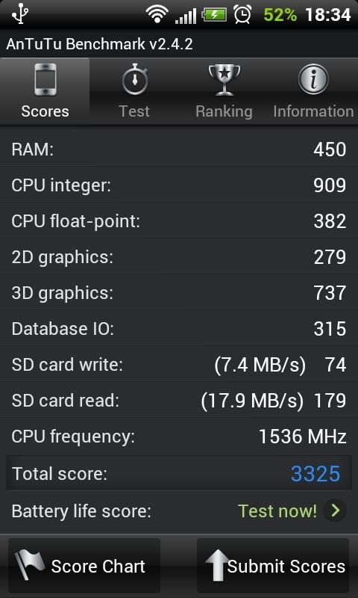The width and height of the screenshot is (358, 598).
Task: Tap the SD card read row
Action: tap(179, 401)
